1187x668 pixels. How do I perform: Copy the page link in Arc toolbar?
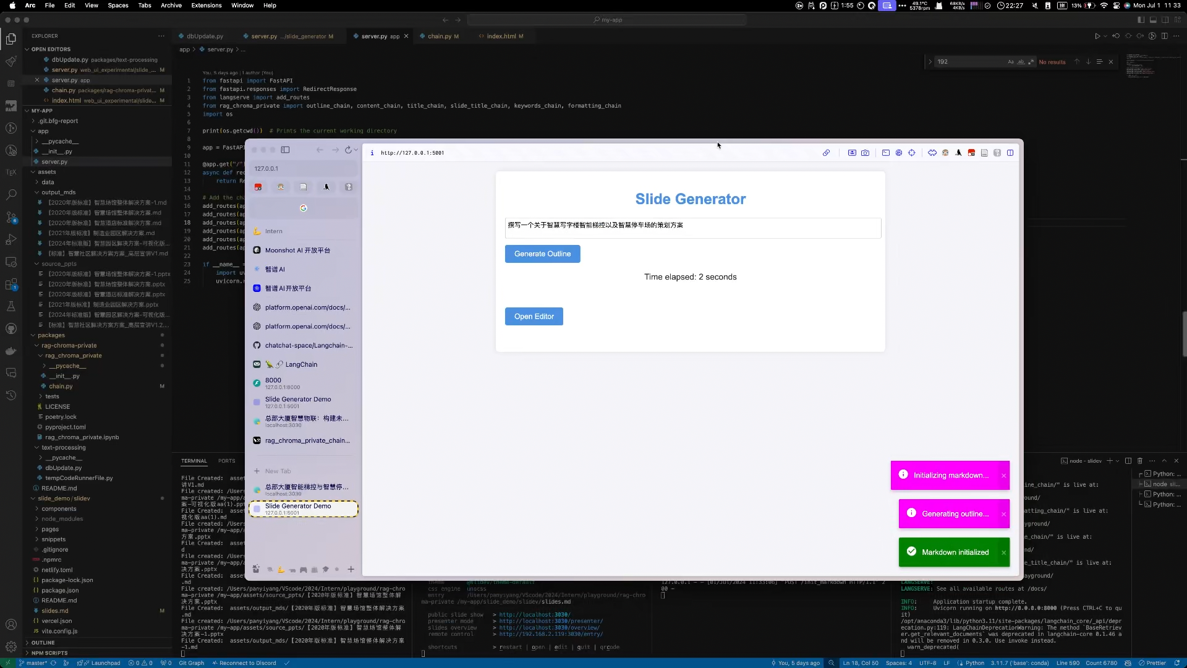click(826, 153)
